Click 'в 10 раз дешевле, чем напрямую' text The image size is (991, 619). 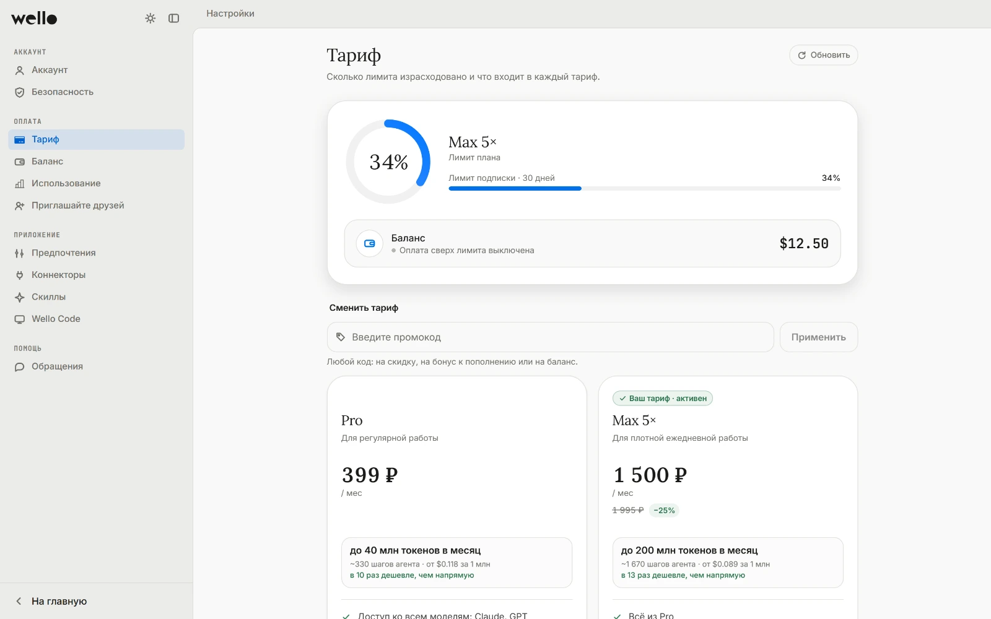click(x=412, y=576)
